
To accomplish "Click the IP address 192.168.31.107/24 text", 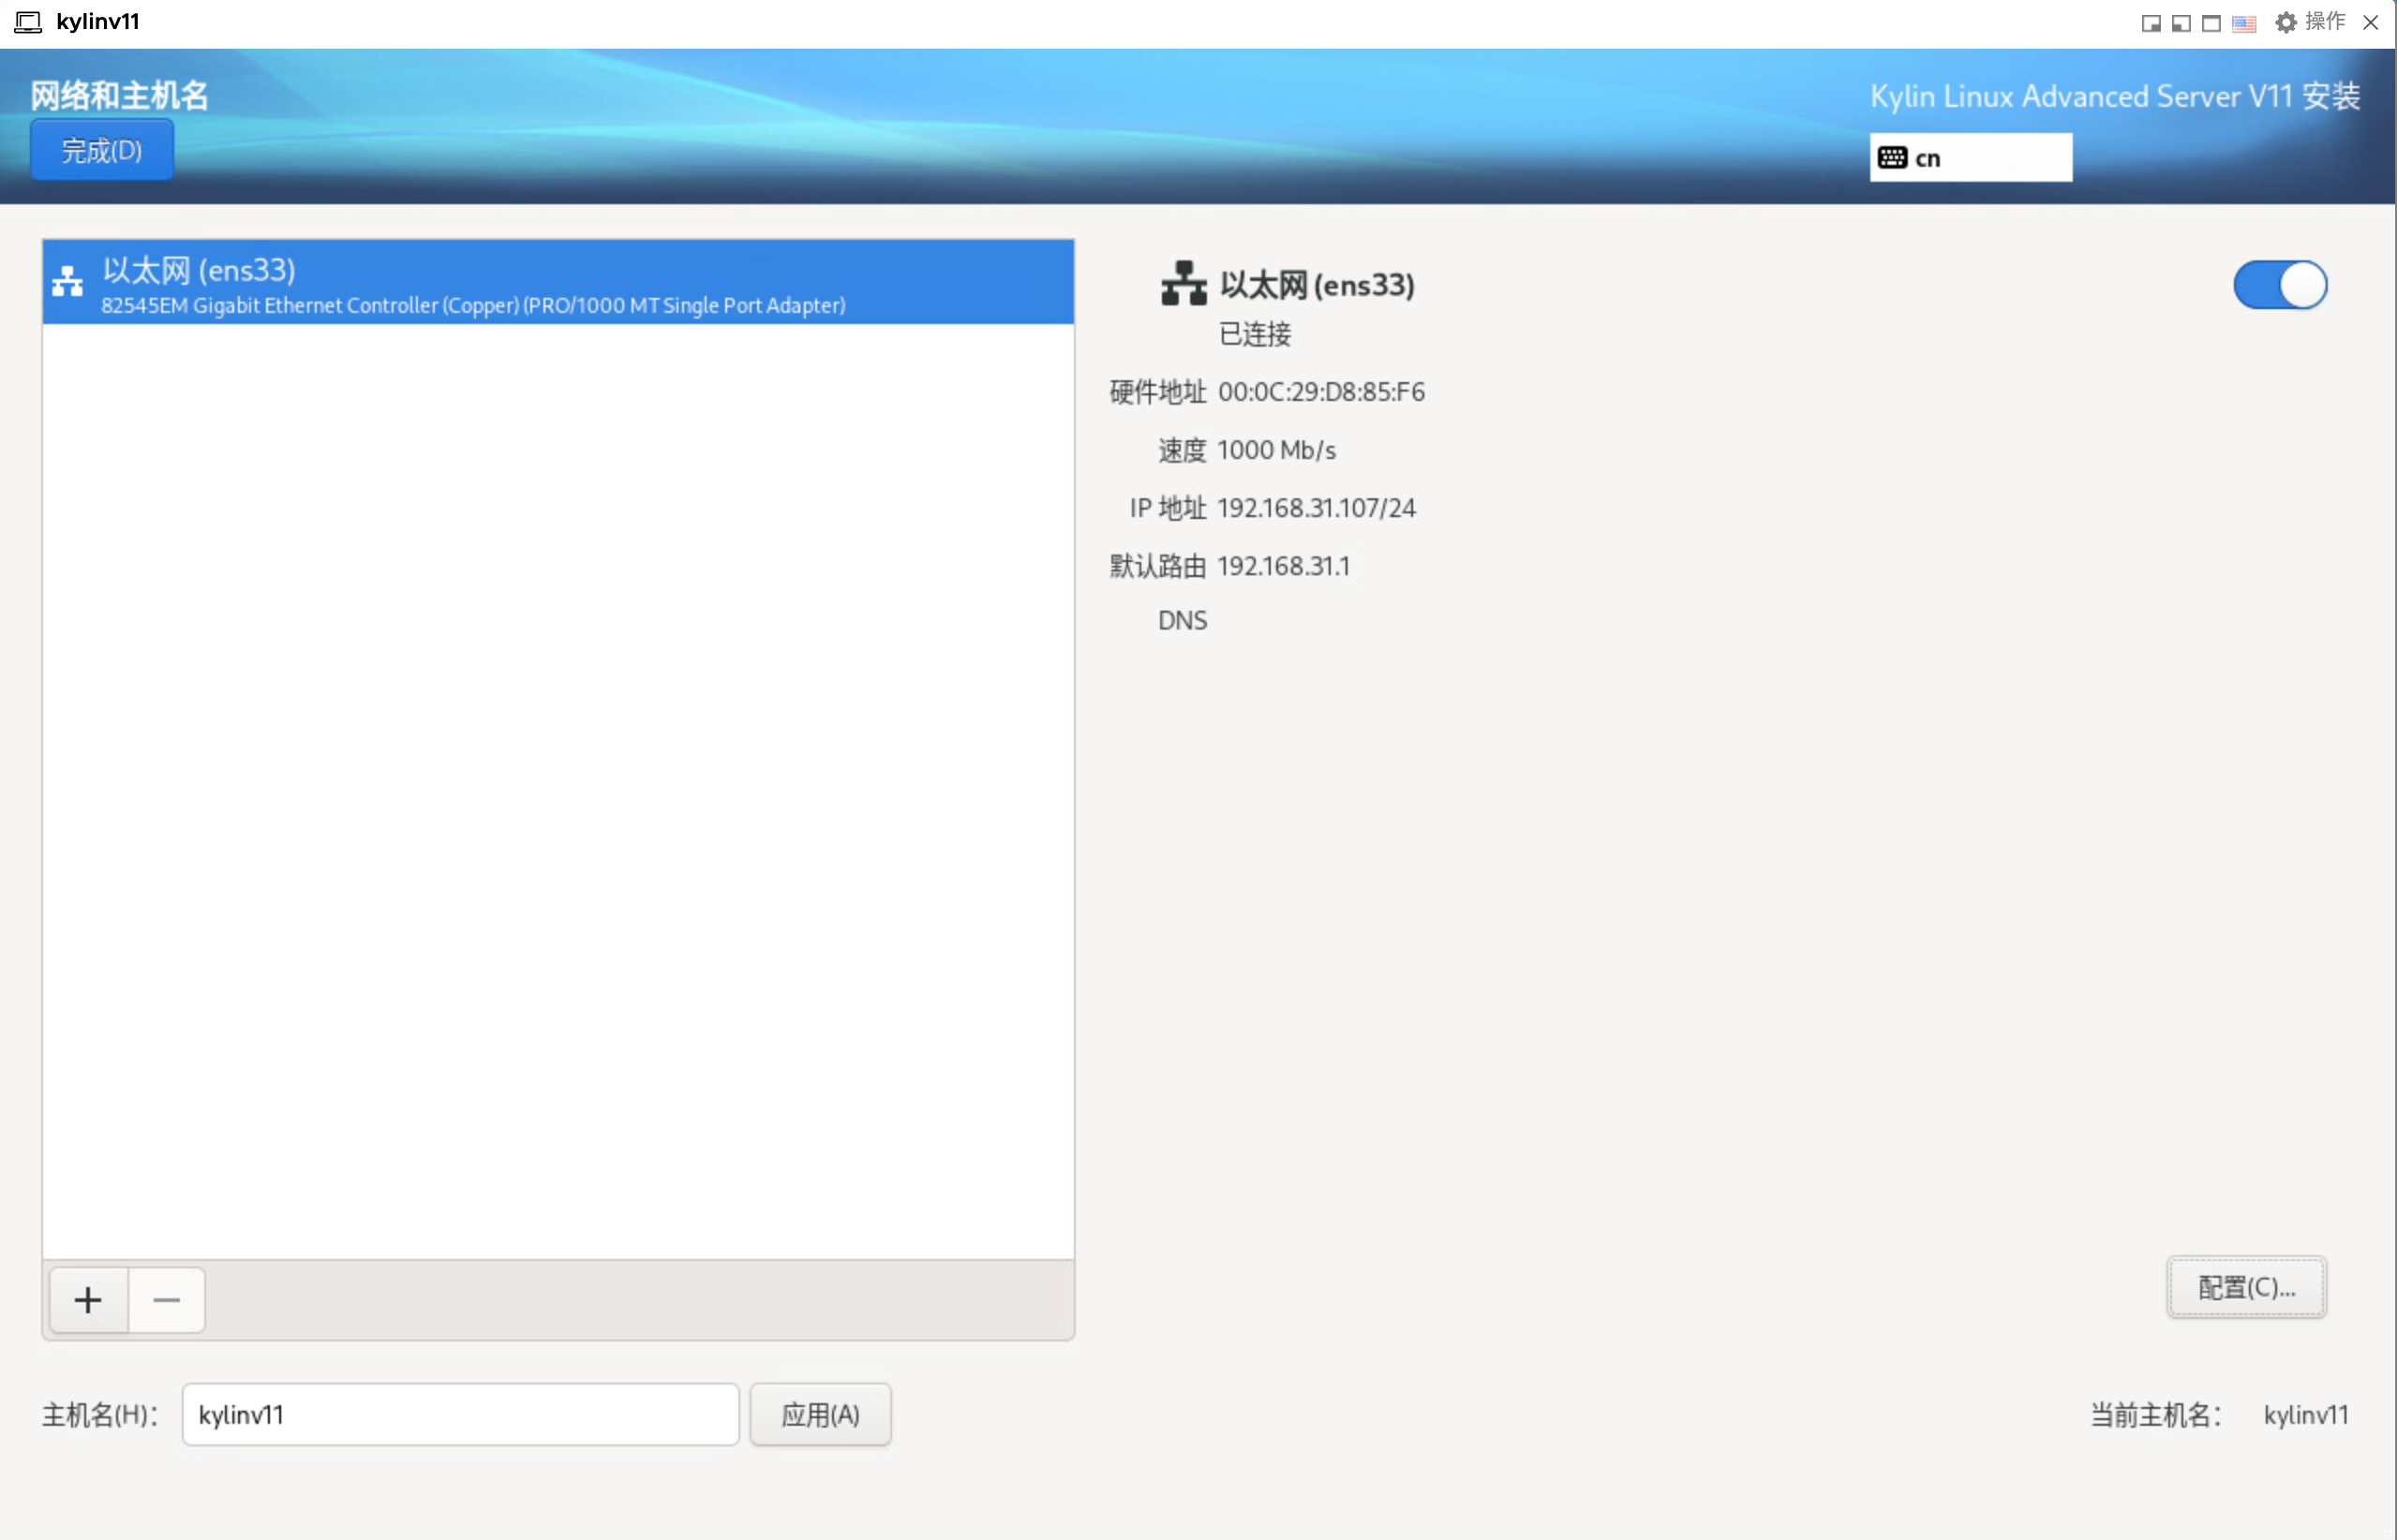I will pos(1316,508).
